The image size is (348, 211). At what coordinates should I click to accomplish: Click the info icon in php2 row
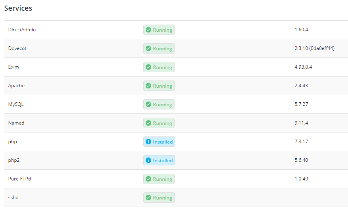click(x=148, y=160)
